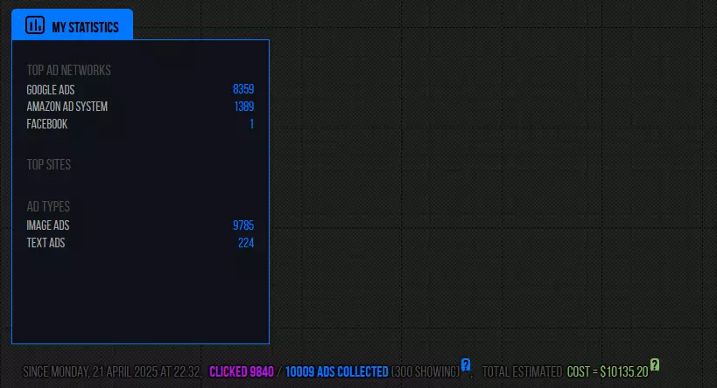The image size is (717, 388).
Task: Click the green help icon after estimated cost
Action: click(x=655, y=364)
